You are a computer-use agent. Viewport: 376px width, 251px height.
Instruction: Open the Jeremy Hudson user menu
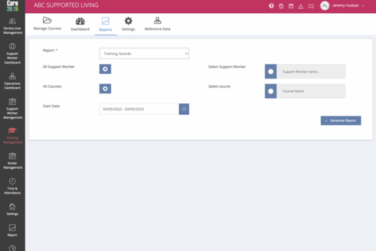pyautogui.click(x=343, y=6)
